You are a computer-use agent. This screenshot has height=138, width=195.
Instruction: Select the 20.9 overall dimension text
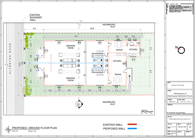click(x=92, y=28)
